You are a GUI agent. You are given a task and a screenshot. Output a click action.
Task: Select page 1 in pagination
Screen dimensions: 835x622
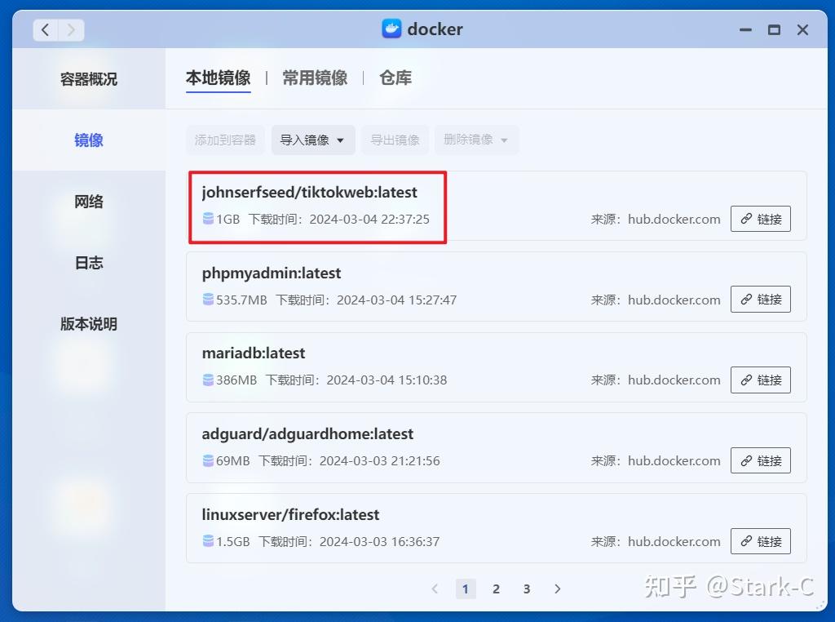466,589
